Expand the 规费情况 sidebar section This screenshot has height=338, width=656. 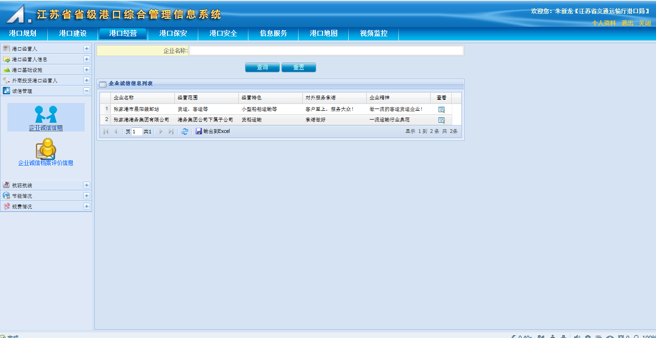(x=86, y=206)
